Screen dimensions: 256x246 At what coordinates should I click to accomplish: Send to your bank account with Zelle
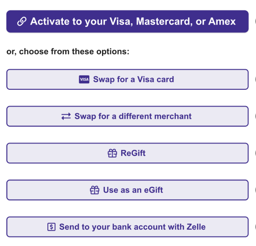[128, 227]
